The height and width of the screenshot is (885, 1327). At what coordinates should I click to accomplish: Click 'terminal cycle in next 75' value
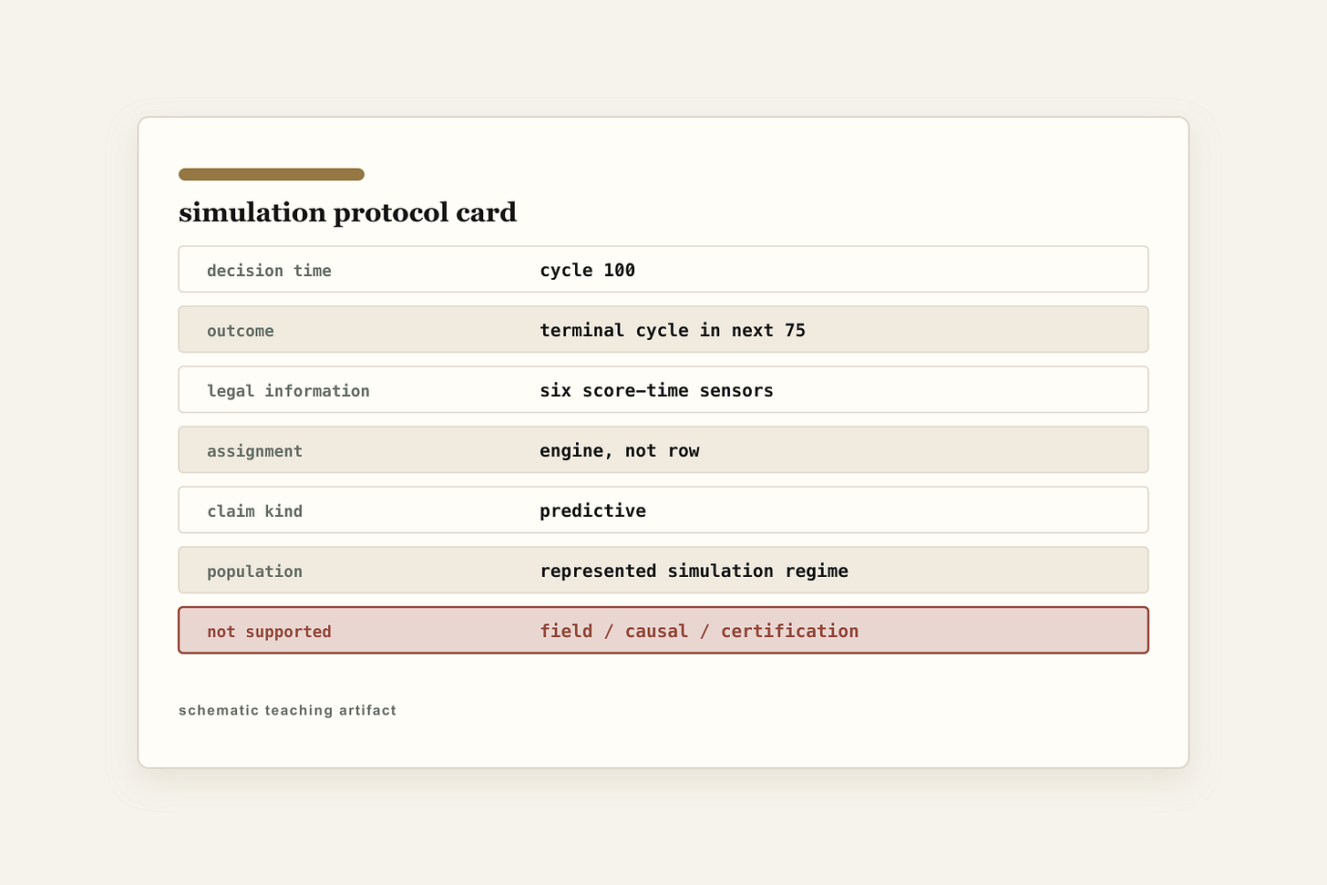click(673, 330)
